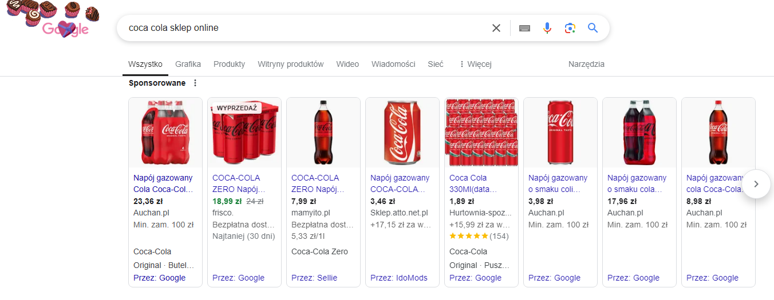Clear the search box with the X icon

tap(496, 28)
